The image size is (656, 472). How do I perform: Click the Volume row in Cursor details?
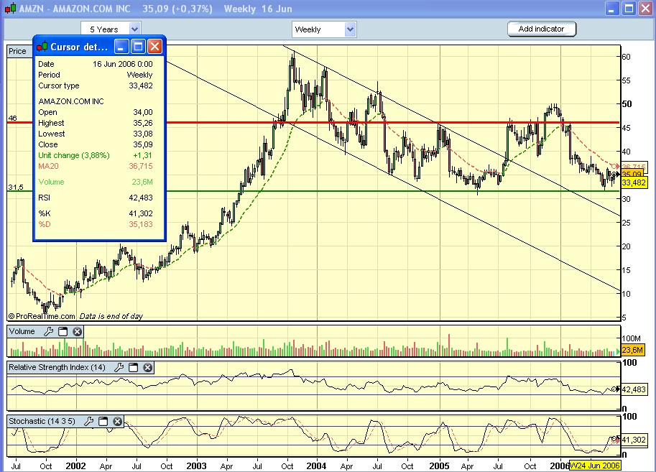(x=96, y=182)
